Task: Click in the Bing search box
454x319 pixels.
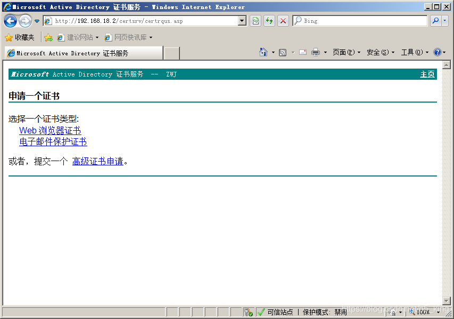Action: click(360, 21)
